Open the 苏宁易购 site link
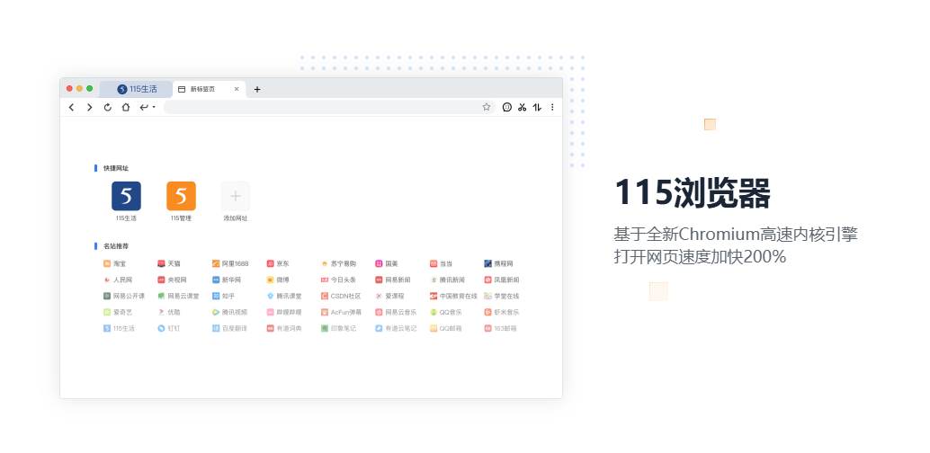Screen dimensions: 930x453 click(339, 264)
